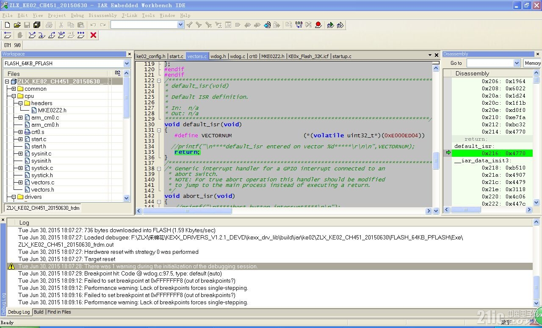The width and height of the screenshot is (542, 328).
Task: Open the J-Link menu
Action: [130, 15]
